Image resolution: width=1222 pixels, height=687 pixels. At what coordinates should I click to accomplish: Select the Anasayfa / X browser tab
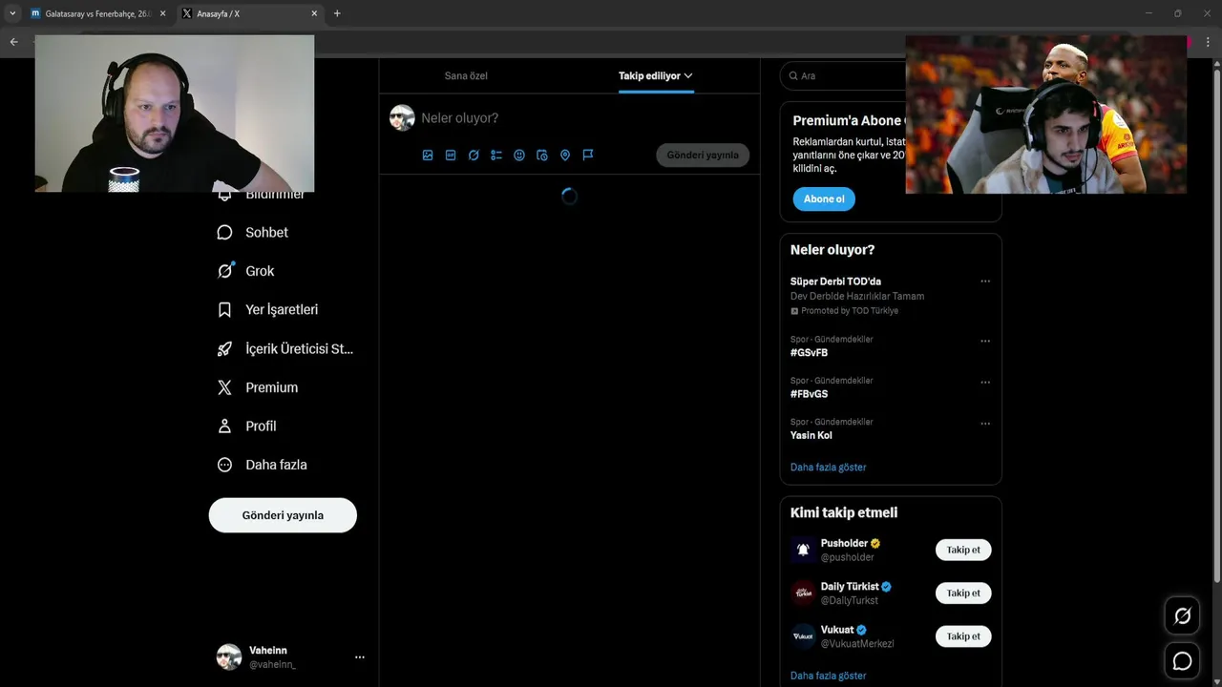[x=250, y=13]
